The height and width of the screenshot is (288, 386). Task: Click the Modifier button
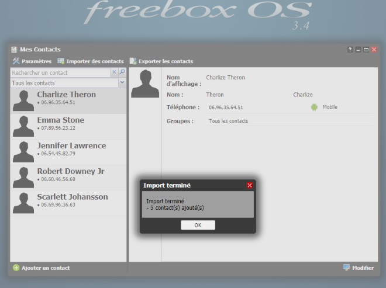[359, 268]
